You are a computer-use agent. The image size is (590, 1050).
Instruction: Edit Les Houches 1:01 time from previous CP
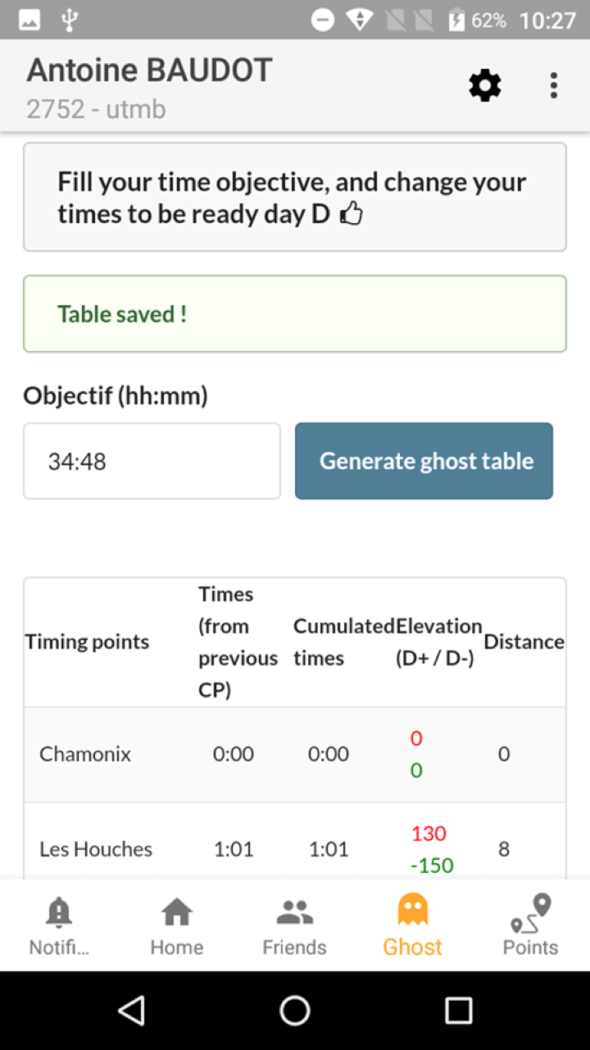pos(234,849)
